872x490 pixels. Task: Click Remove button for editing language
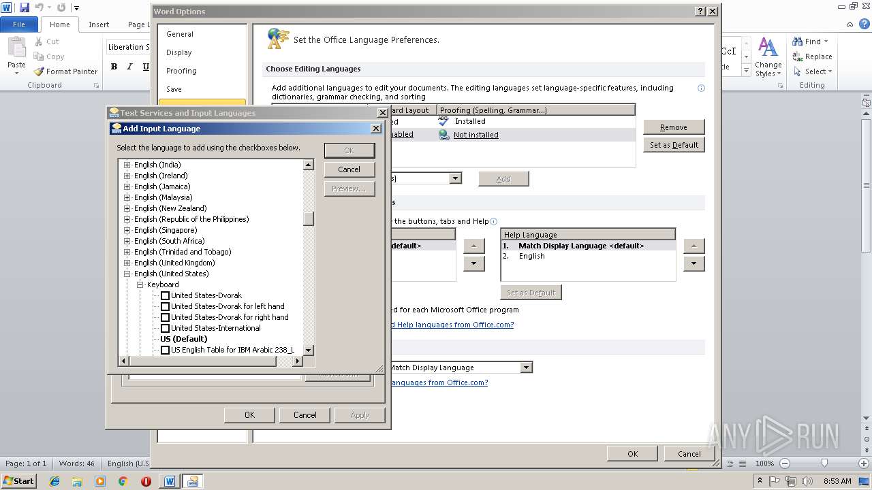[x=674, y=127]
